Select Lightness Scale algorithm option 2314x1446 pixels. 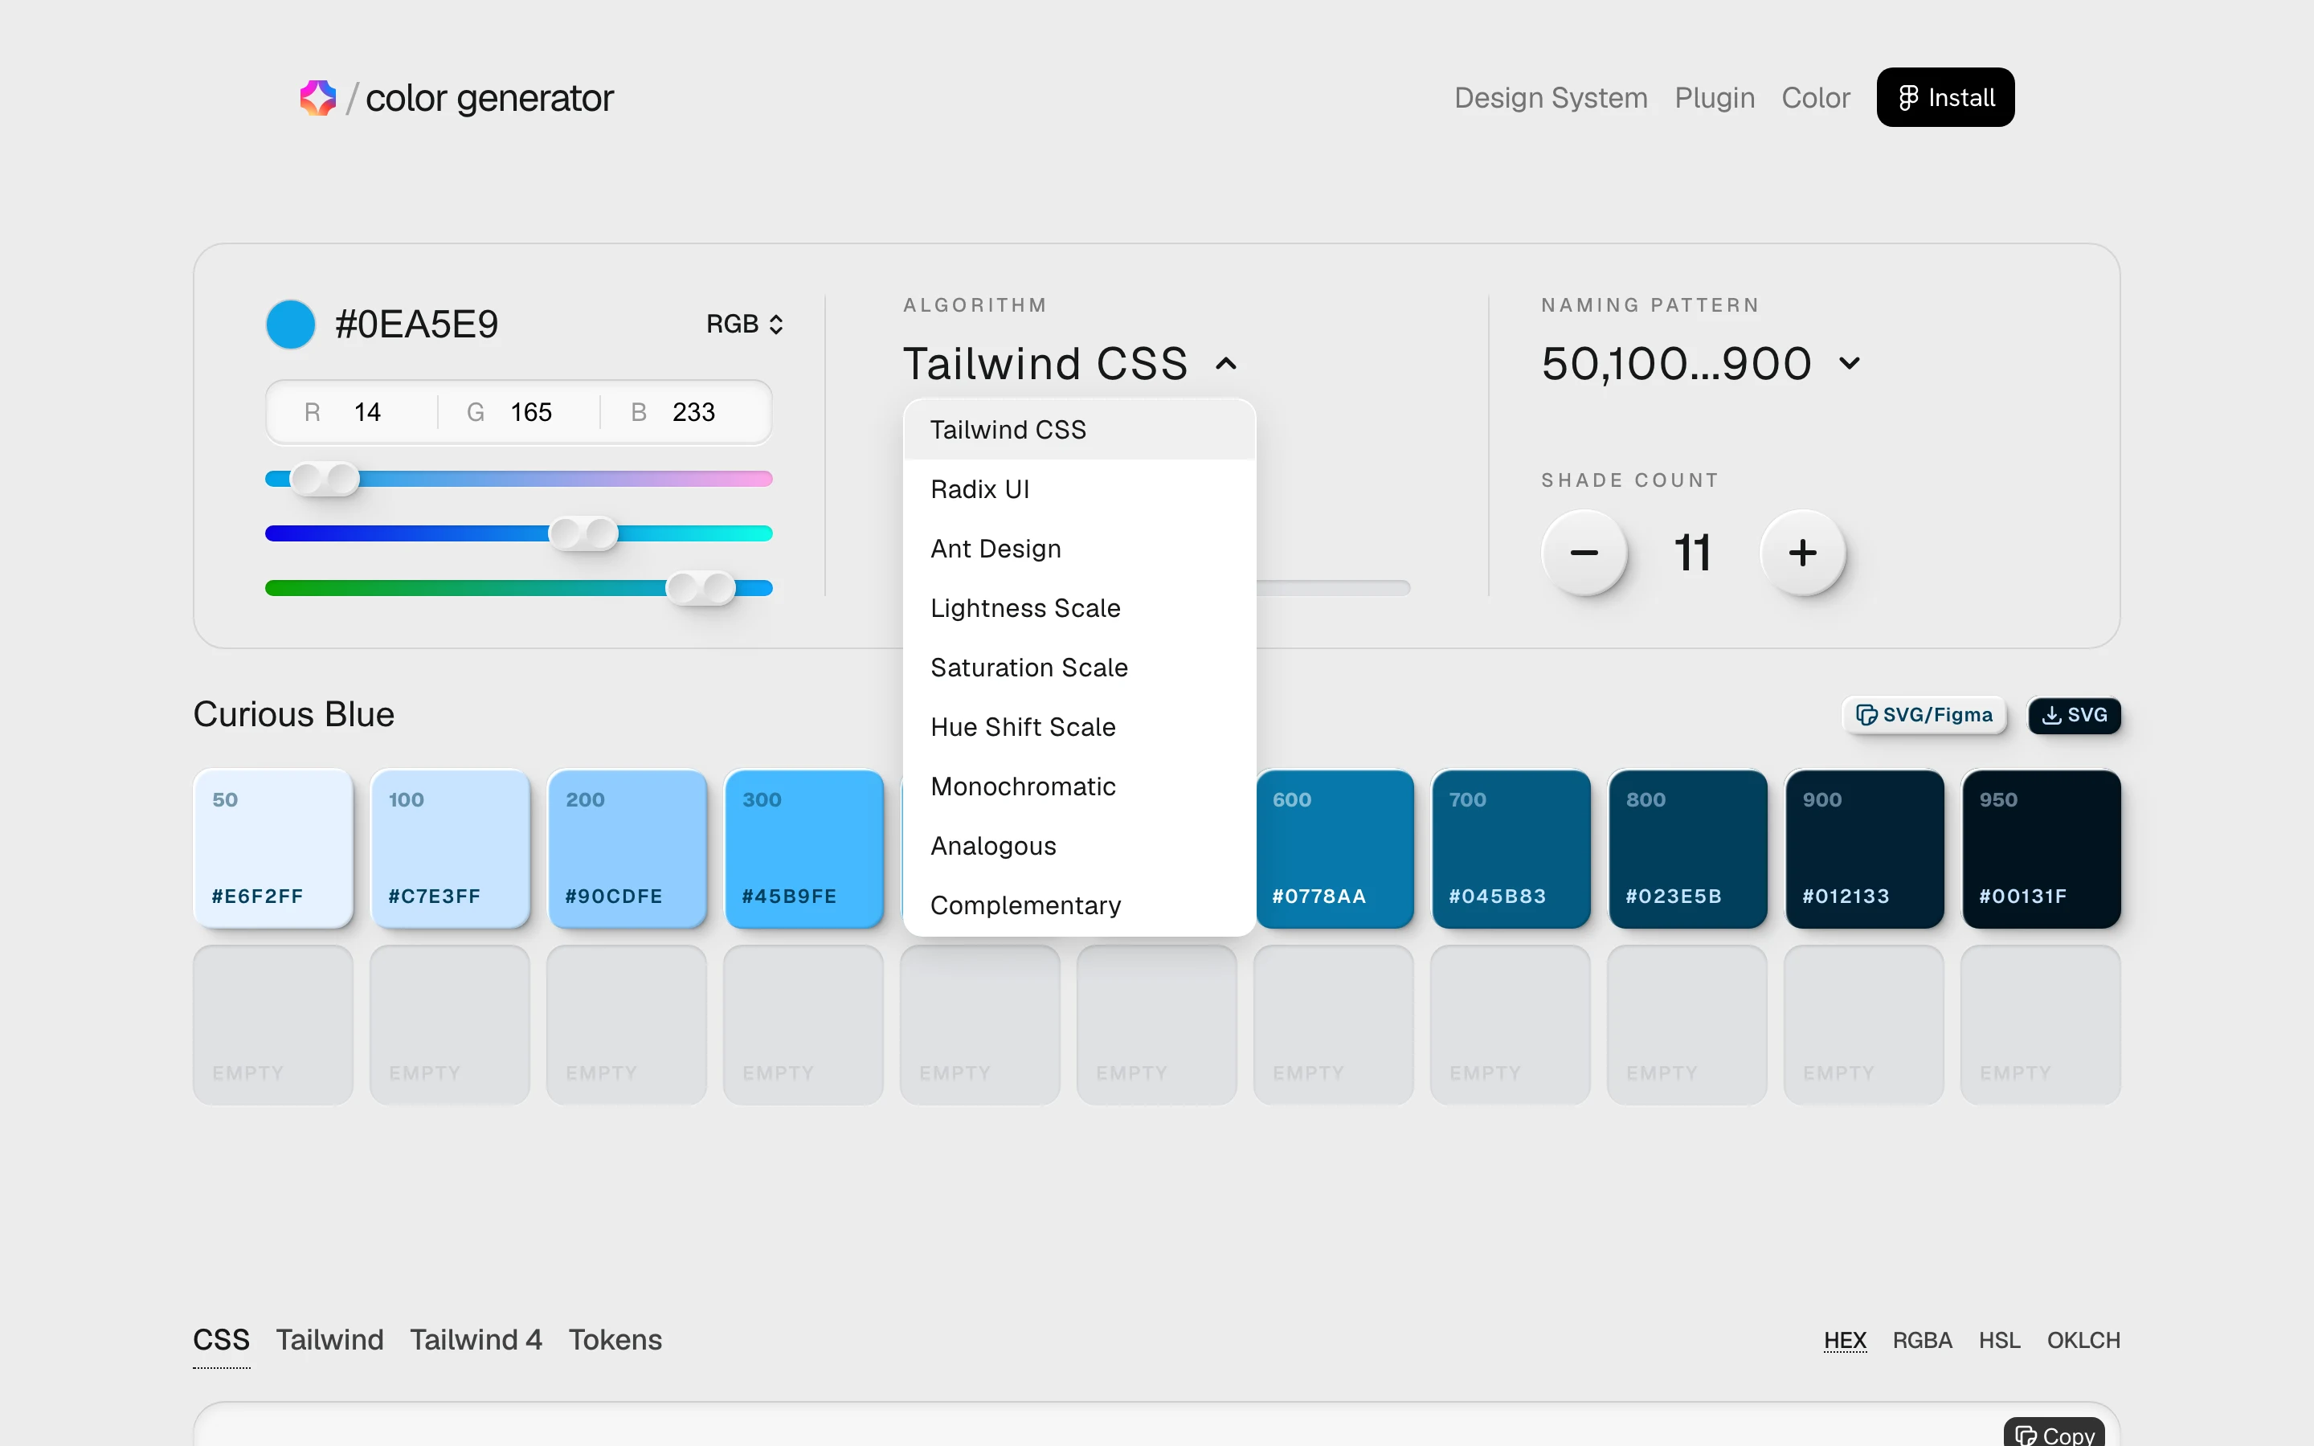pos(1080,608)
